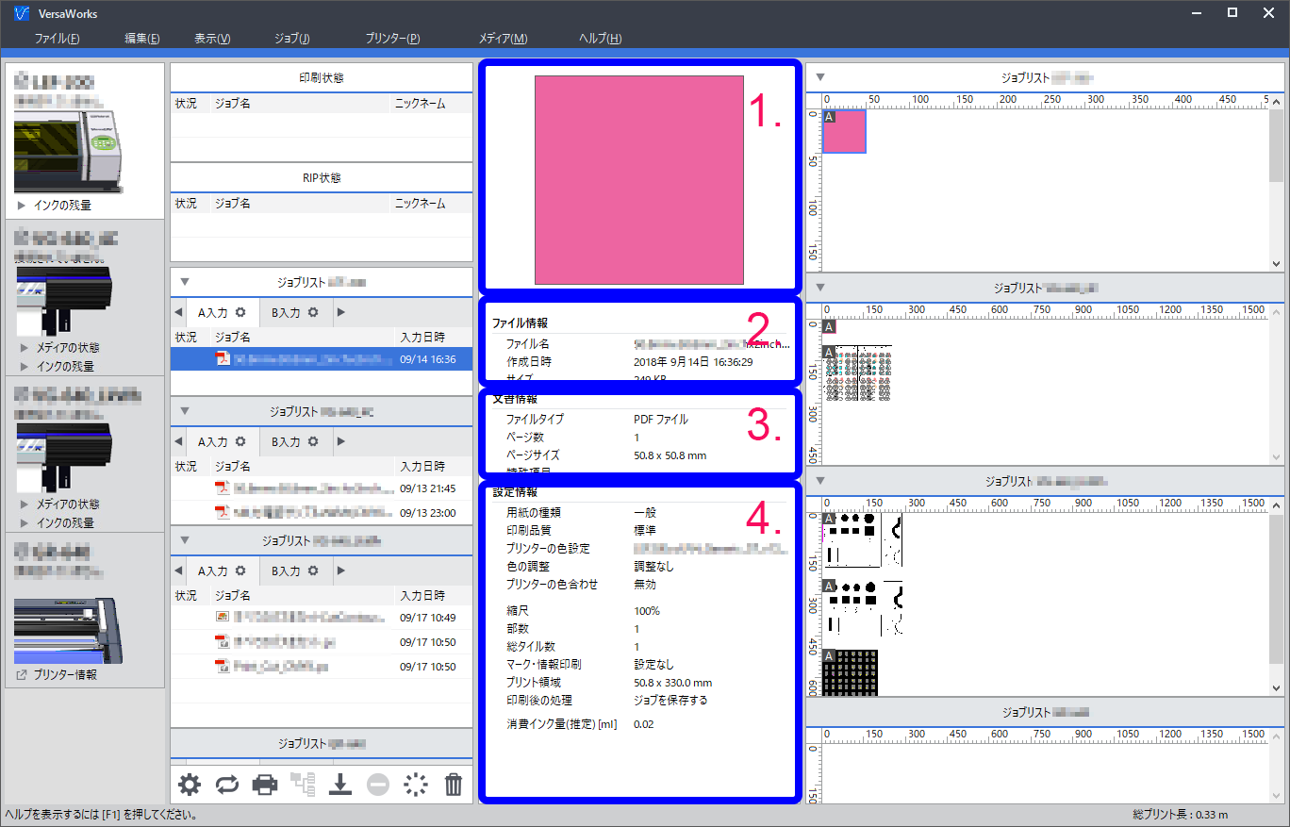Open gear settings beside B入力 above the 09/14 job
The height and width of the screenshot is (827, 1290).
(x=313, y=312)
